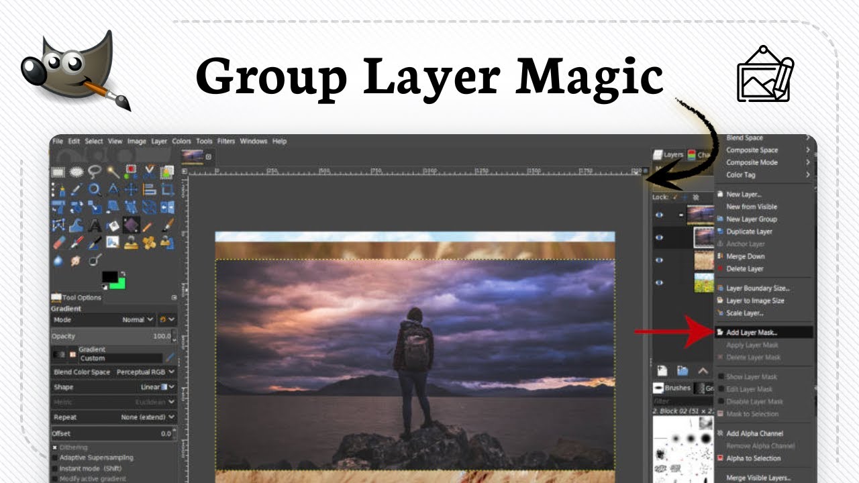Select the Free Select lasso tool

pos(95,171)
